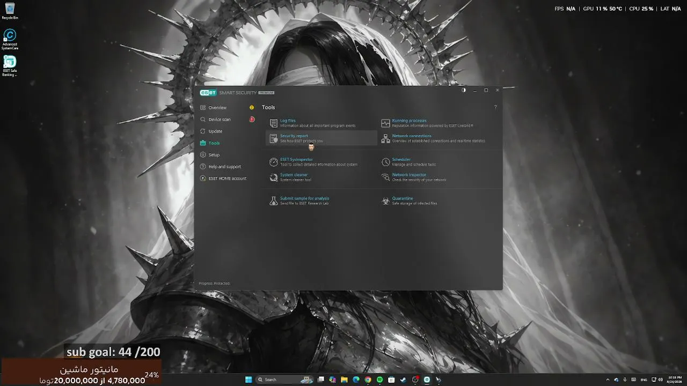Open Microsoft Store from taskbar
This screenshot has width=687, height=386.
pyautogui.click(x=391, y=380)
